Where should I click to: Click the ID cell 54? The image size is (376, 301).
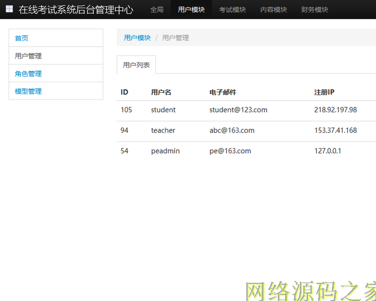pyautogui.click(x=124, y=151)
